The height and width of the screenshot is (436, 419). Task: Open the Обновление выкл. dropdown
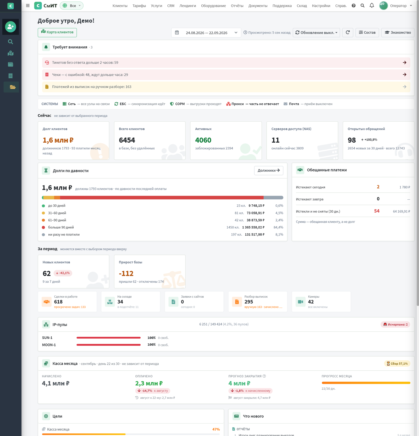(316, 32)
